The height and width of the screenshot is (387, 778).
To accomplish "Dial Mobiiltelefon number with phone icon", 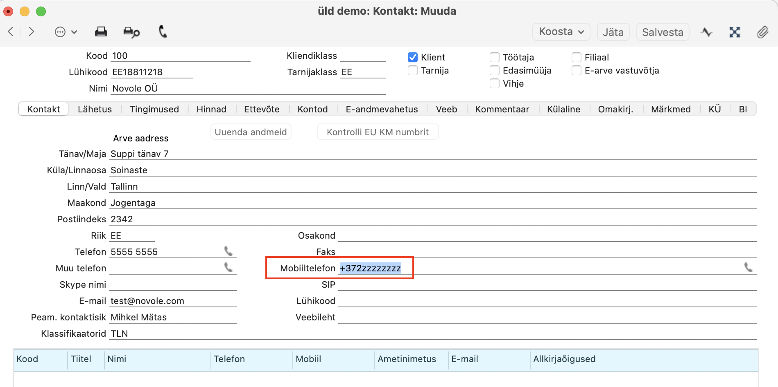I will tap(748, 268).
